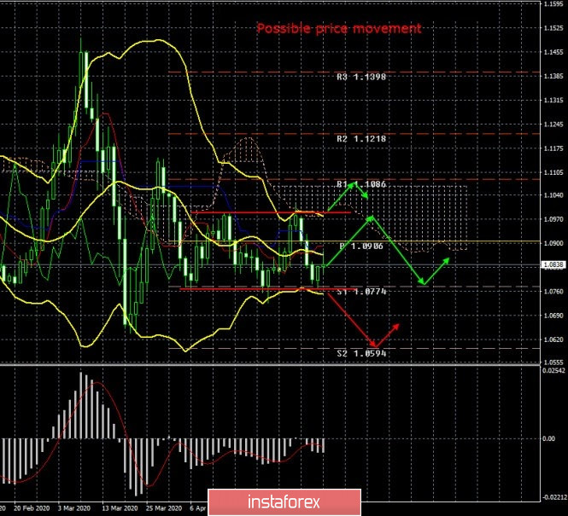The height and width of the screenshot is (516, 568).
Task: Click the 1.0620 price axis value
Action: [x=553, y=339]
